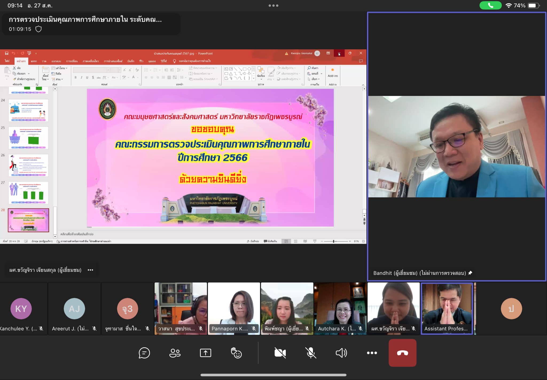Select Pannaporn K. participant tile

pos(234,308)
